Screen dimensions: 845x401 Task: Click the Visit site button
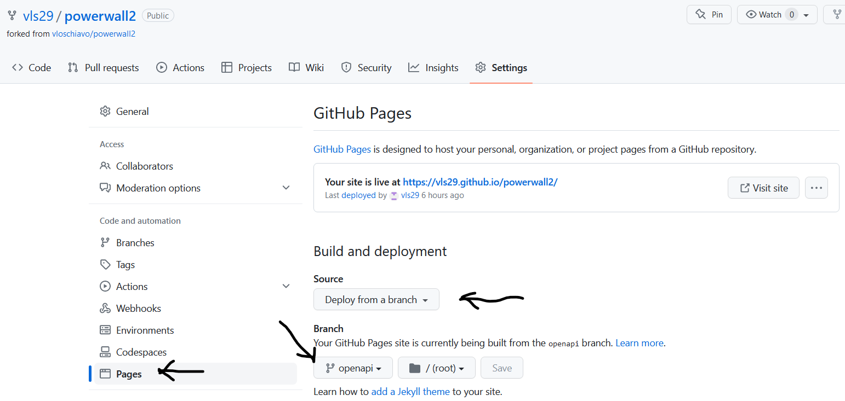pyautogui.click(x=763, y=188)
